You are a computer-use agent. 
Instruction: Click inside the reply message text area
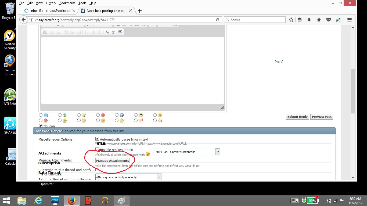(x=132, y=70)
